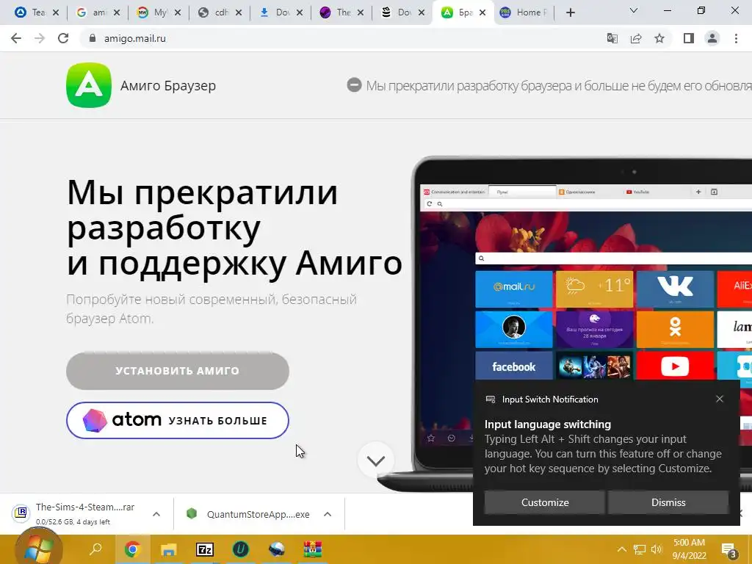Image resolution: width=752 pixels, height=564 pixels.
Task: Click the notice text starting 'Мы прекратили разработку браузера'
Action: pyautogui.click(x=559, y=85)
